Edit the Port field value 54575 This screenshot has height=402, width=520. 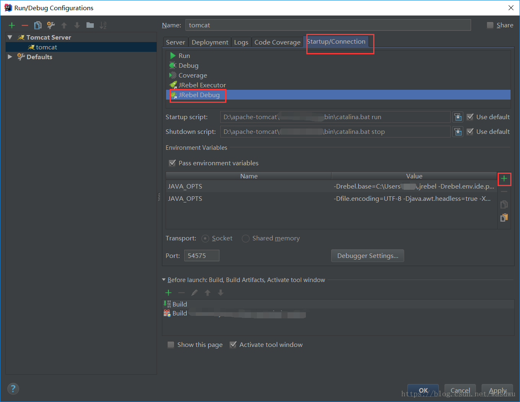click(202, 256)
